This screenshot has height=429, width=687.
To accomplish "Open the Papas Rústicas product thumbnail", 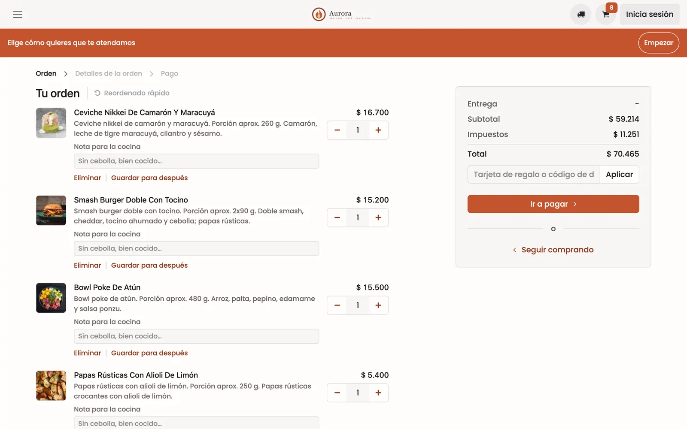I will point(51,385).
